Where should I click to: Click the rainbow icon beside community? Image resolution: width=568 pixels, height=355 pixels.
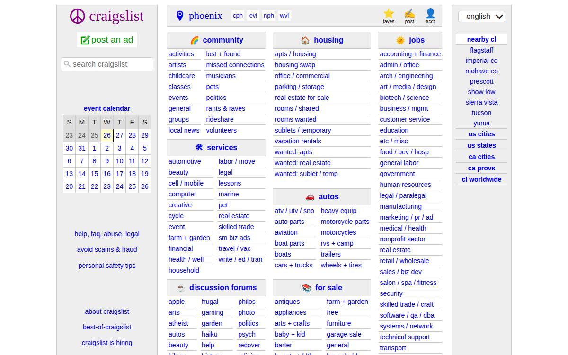tap(194, 41)
